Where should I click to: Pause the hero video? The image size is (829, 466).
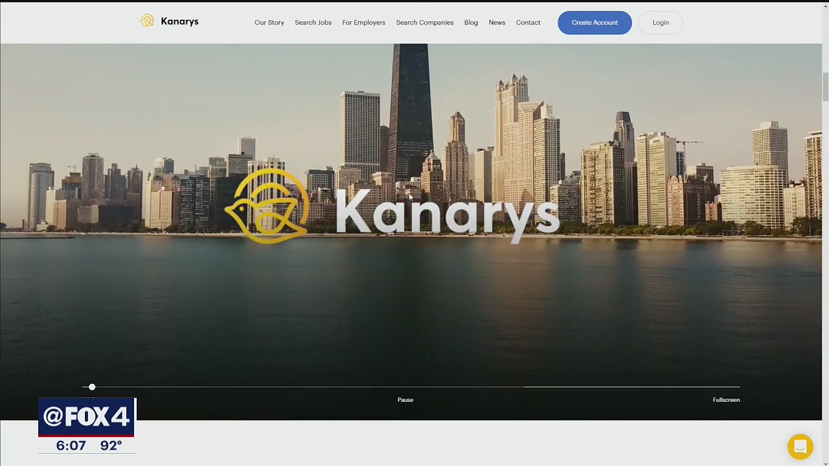(x=405, y=400)
